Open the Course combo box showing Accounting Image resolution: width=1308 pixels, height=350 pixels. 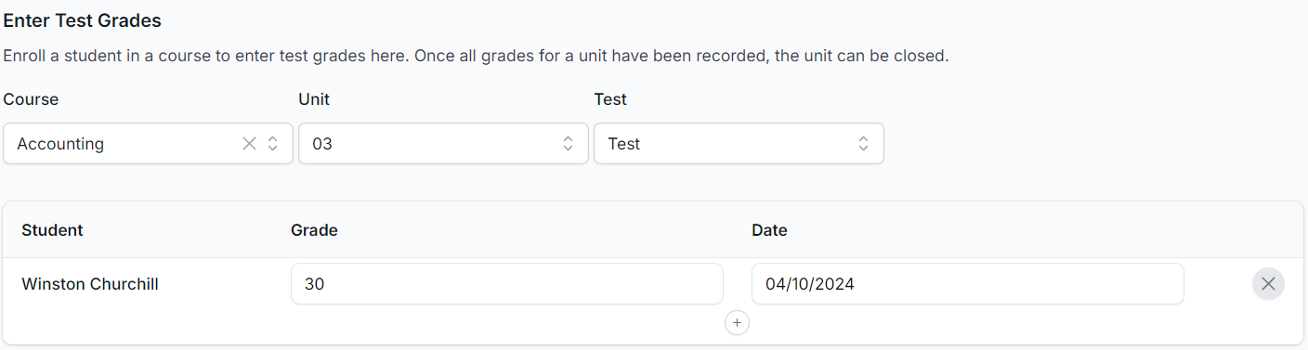[148, 144]
